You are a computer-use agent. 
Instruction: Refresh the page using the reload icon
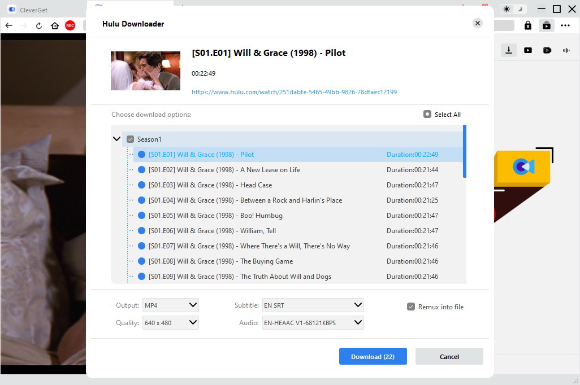click(x=38, y=25)
